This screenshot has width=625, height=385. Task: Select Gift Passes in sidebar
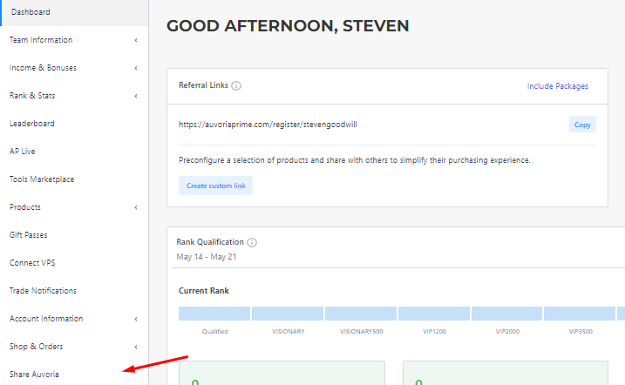point(29,235)
